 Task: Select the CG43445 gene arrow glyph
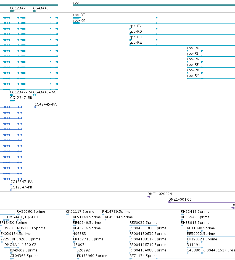tap(35, 11)
